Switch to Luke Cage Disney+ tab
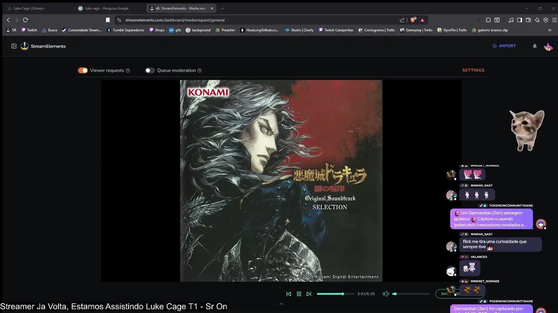Viewport: 558px width, 313px height. (37, 8)
